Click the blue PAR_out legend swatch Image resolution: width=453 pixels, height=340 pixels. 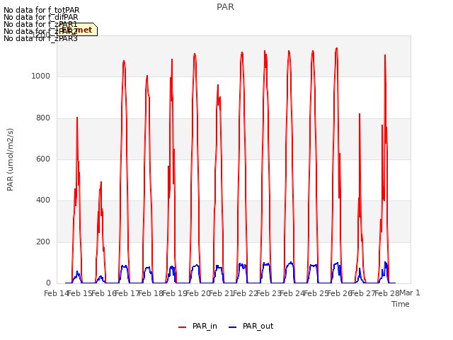[x=233, y=327]
